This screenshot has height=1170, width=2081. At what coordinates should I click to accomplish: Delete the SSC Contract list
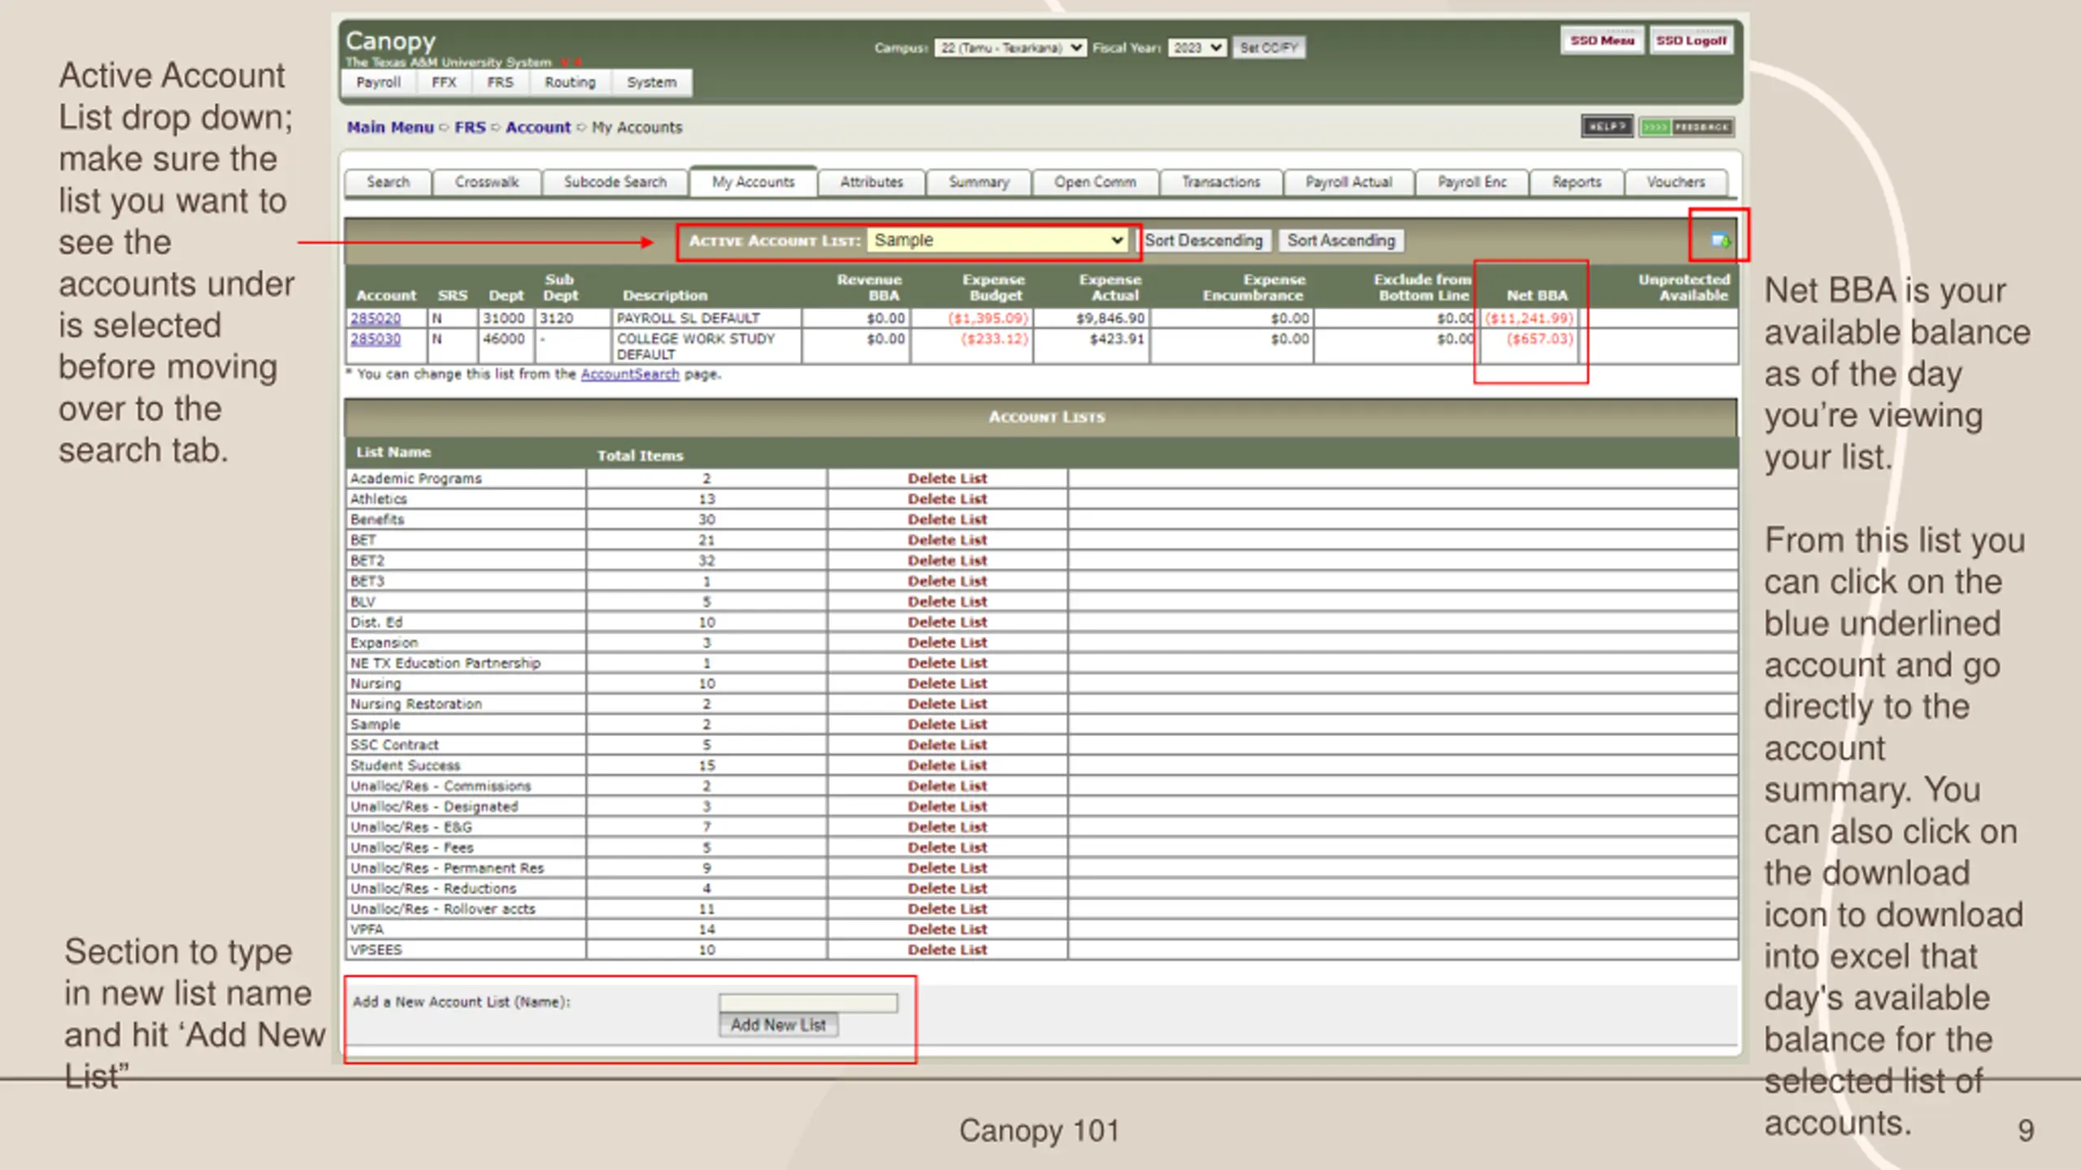point(947,744)
